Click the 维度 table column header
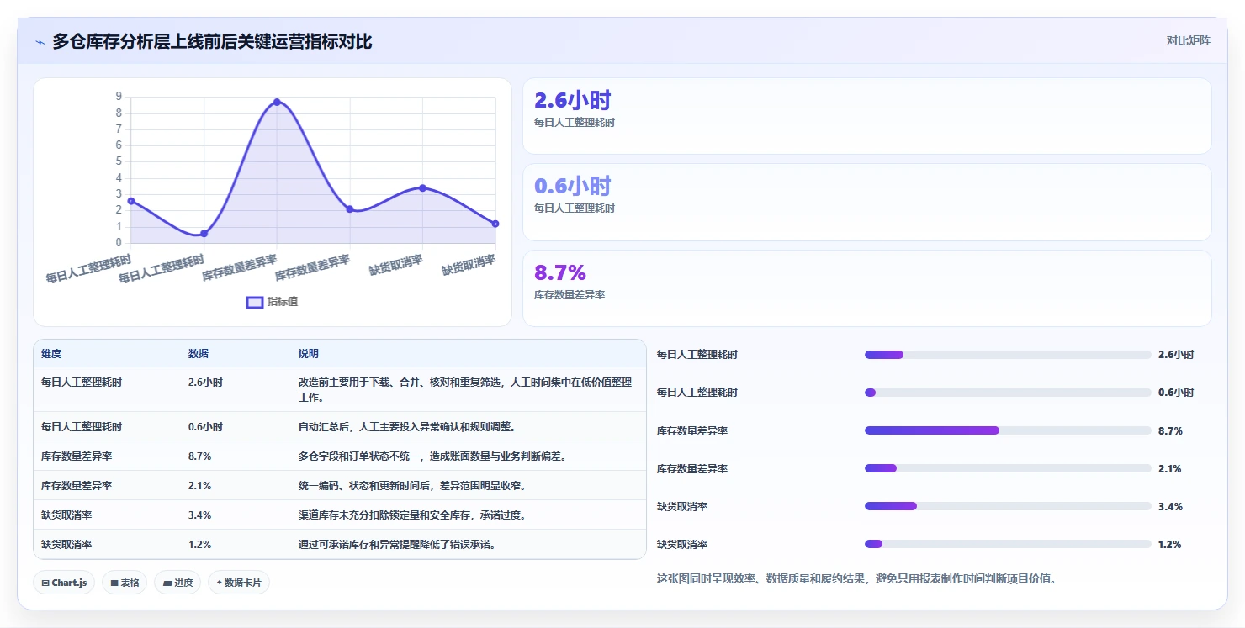The height and width of the screenshot is (628, 1245). 51,354
